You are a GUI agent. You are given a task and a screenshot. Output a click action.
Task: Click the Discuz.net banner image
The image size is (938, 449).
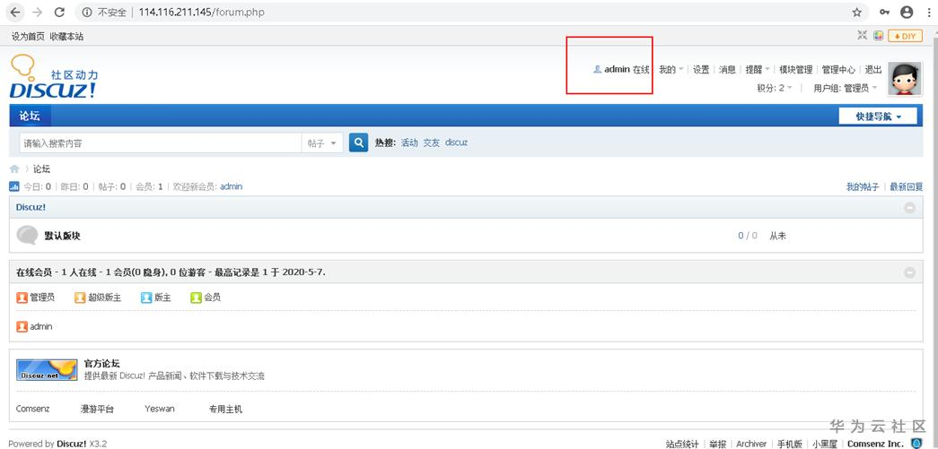coord(47,369)
